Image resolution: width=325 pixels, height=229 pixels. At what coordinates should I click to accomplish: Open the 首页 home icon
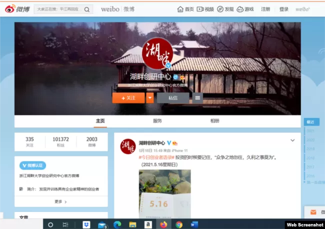pos(180,9)
